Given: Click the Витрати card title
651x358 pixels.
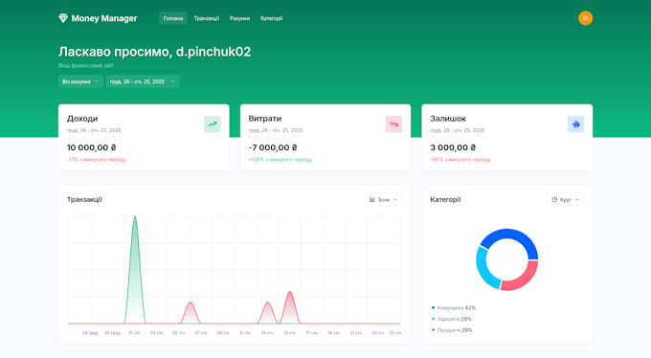Looking at the screenshot, I should (265, 119).
